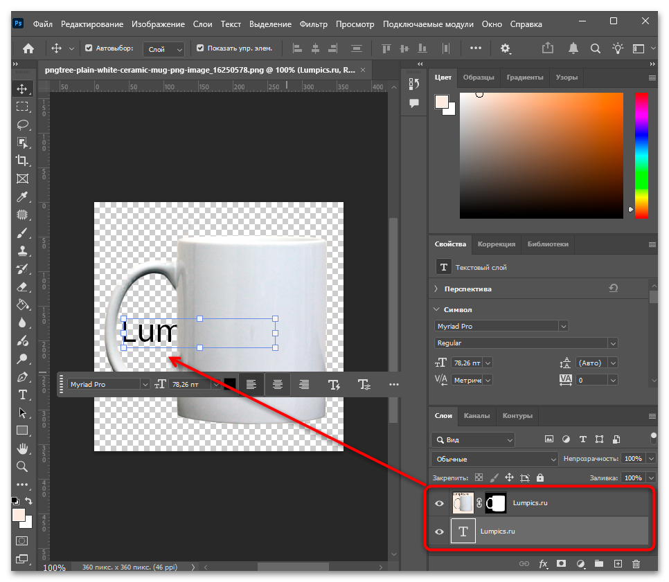Center-align text in the floating bar
Viewport: 669px width, 582px height.
coord(277,385)
